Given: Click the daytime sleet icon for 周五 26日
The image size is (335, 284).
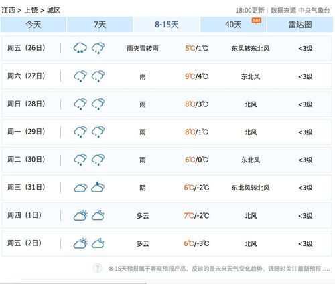Looking at the screenshot, I should click(x=80, y=48).
